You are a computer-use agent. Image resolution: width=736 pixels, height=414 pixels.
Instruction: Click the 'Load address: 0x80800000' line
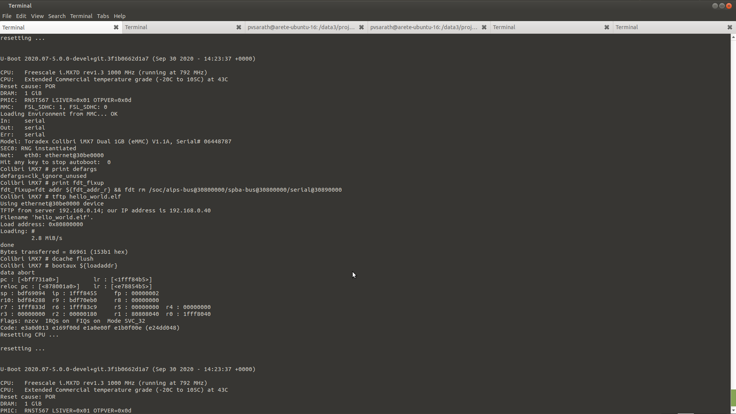click(x=41, y=224)
